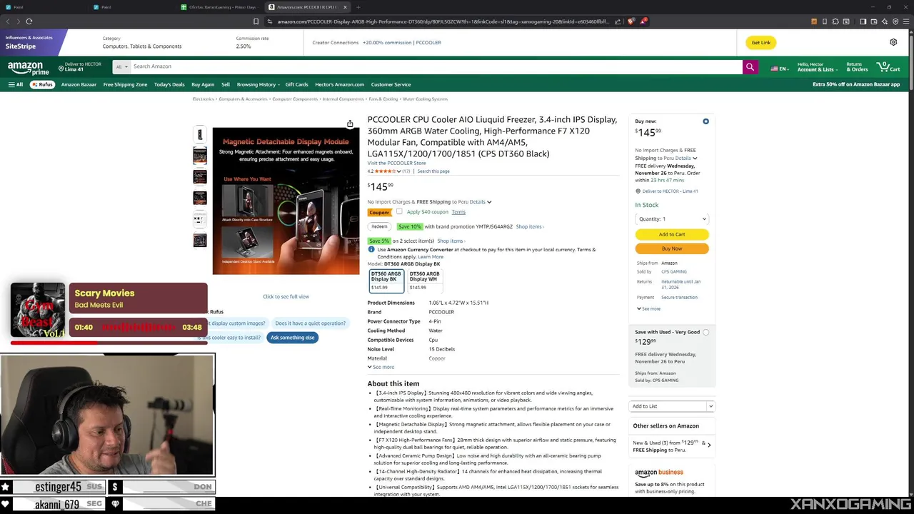The image size is (914, 514).
Task: Click the bookmark icon in the address bar
Action: 256,21
